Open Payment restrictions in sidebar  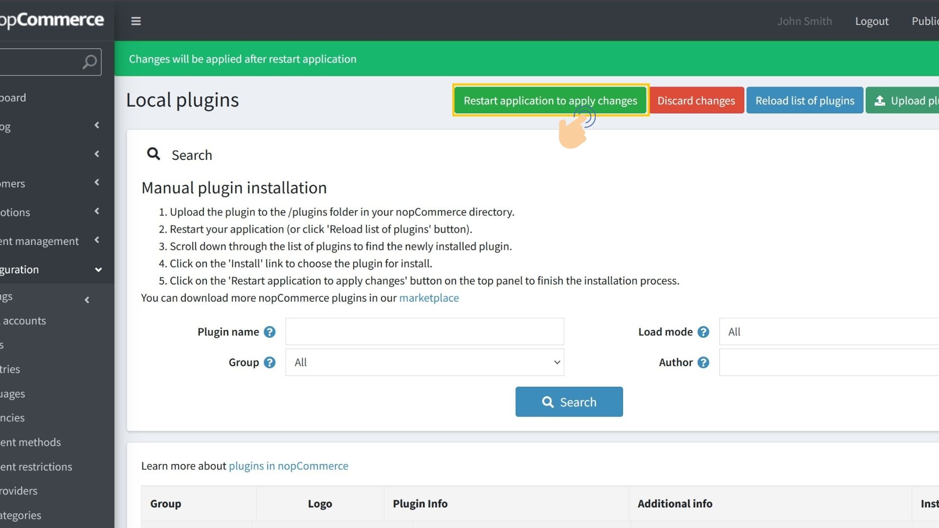(x=36, y=467)
